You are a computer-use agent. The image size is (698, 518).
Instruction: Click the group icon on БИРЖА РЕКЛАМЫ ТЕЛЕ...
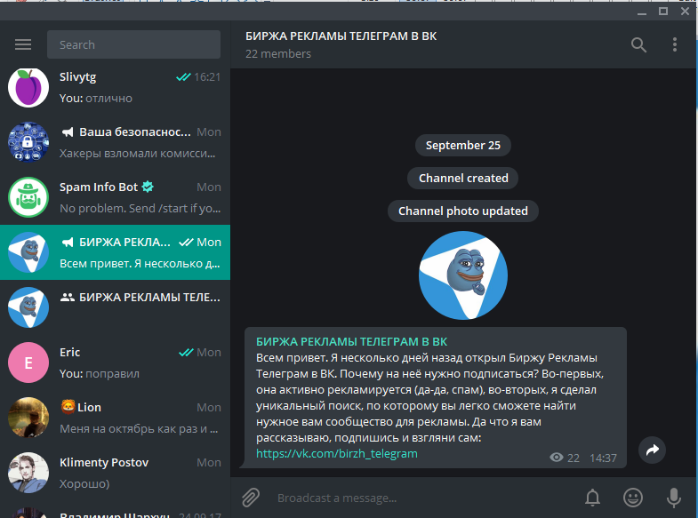tap(68, 298)
